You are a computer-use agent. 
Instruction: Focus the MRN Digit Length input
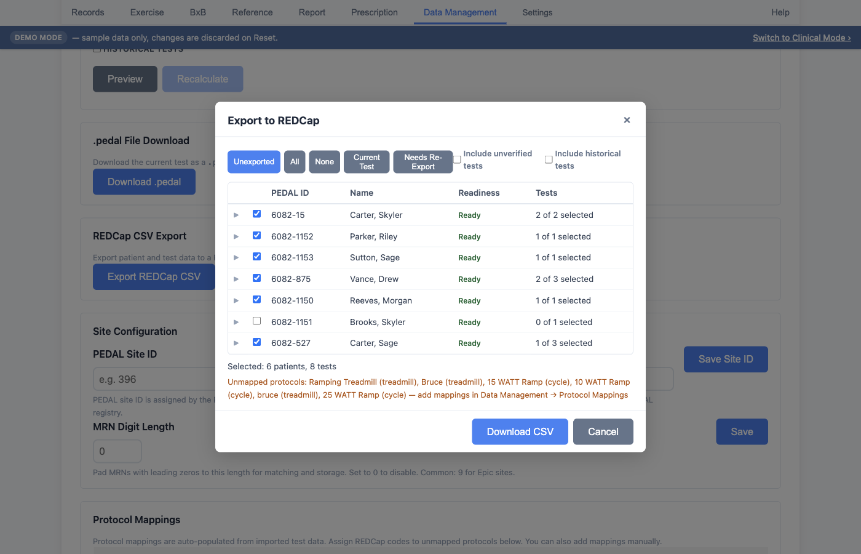tap(117, 451)
